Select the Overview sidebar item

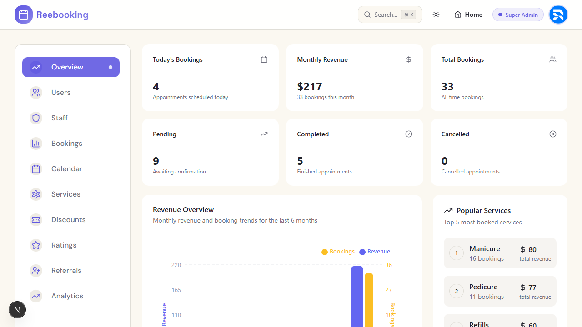(x=71, y=67)
